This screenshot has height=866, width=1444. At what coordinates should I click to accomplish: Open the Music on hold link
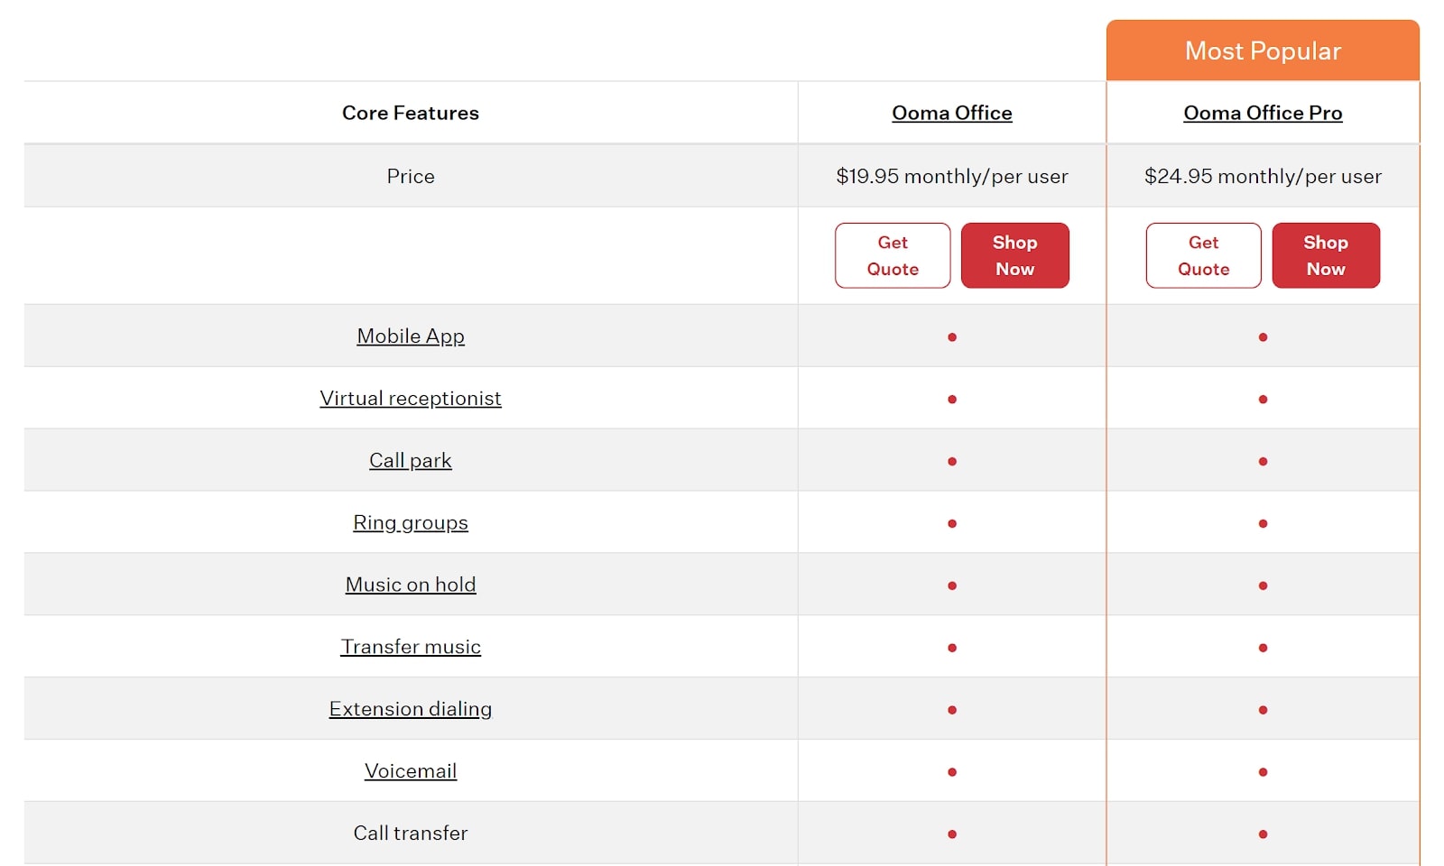tap(411, 585)
